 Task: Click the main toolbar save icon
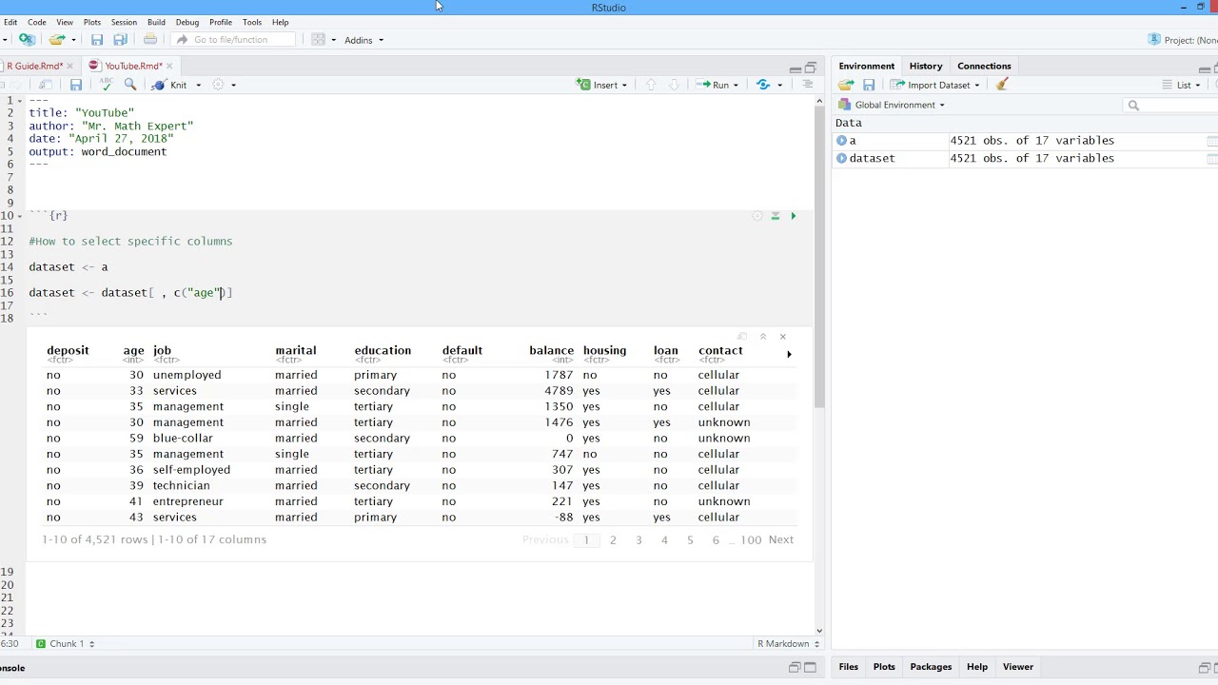[x=97, y=40]
